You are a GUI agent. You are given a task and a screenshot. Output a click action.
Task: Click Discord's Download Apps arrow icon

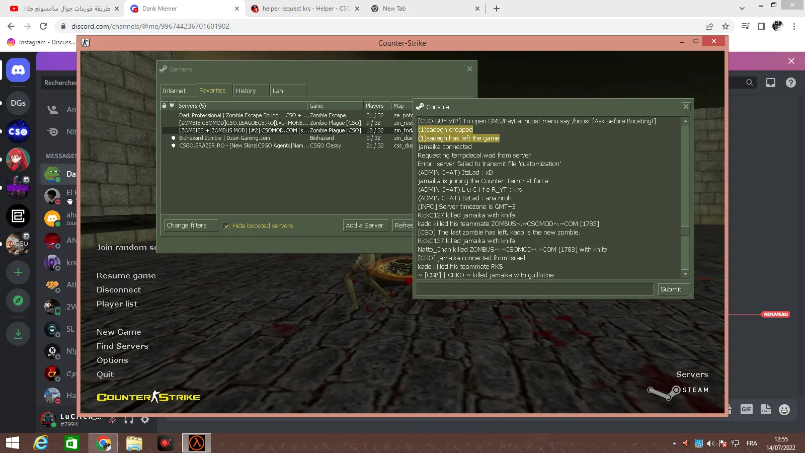18,333
